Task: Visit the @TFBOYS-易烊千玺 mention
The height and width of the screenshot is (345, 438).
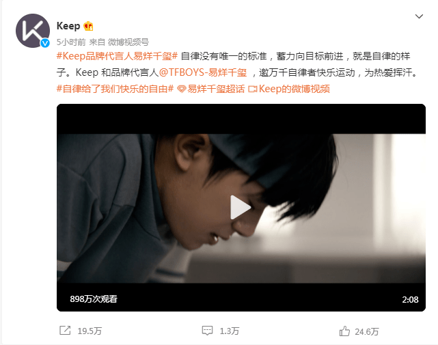Action: click(x=203, y=72)
